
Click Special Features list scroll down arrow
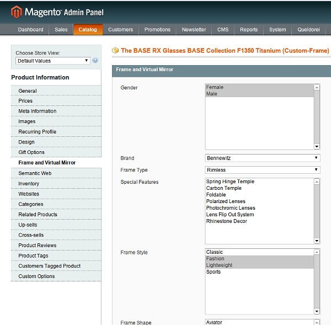pyautogui.click(x=317, y=241)
